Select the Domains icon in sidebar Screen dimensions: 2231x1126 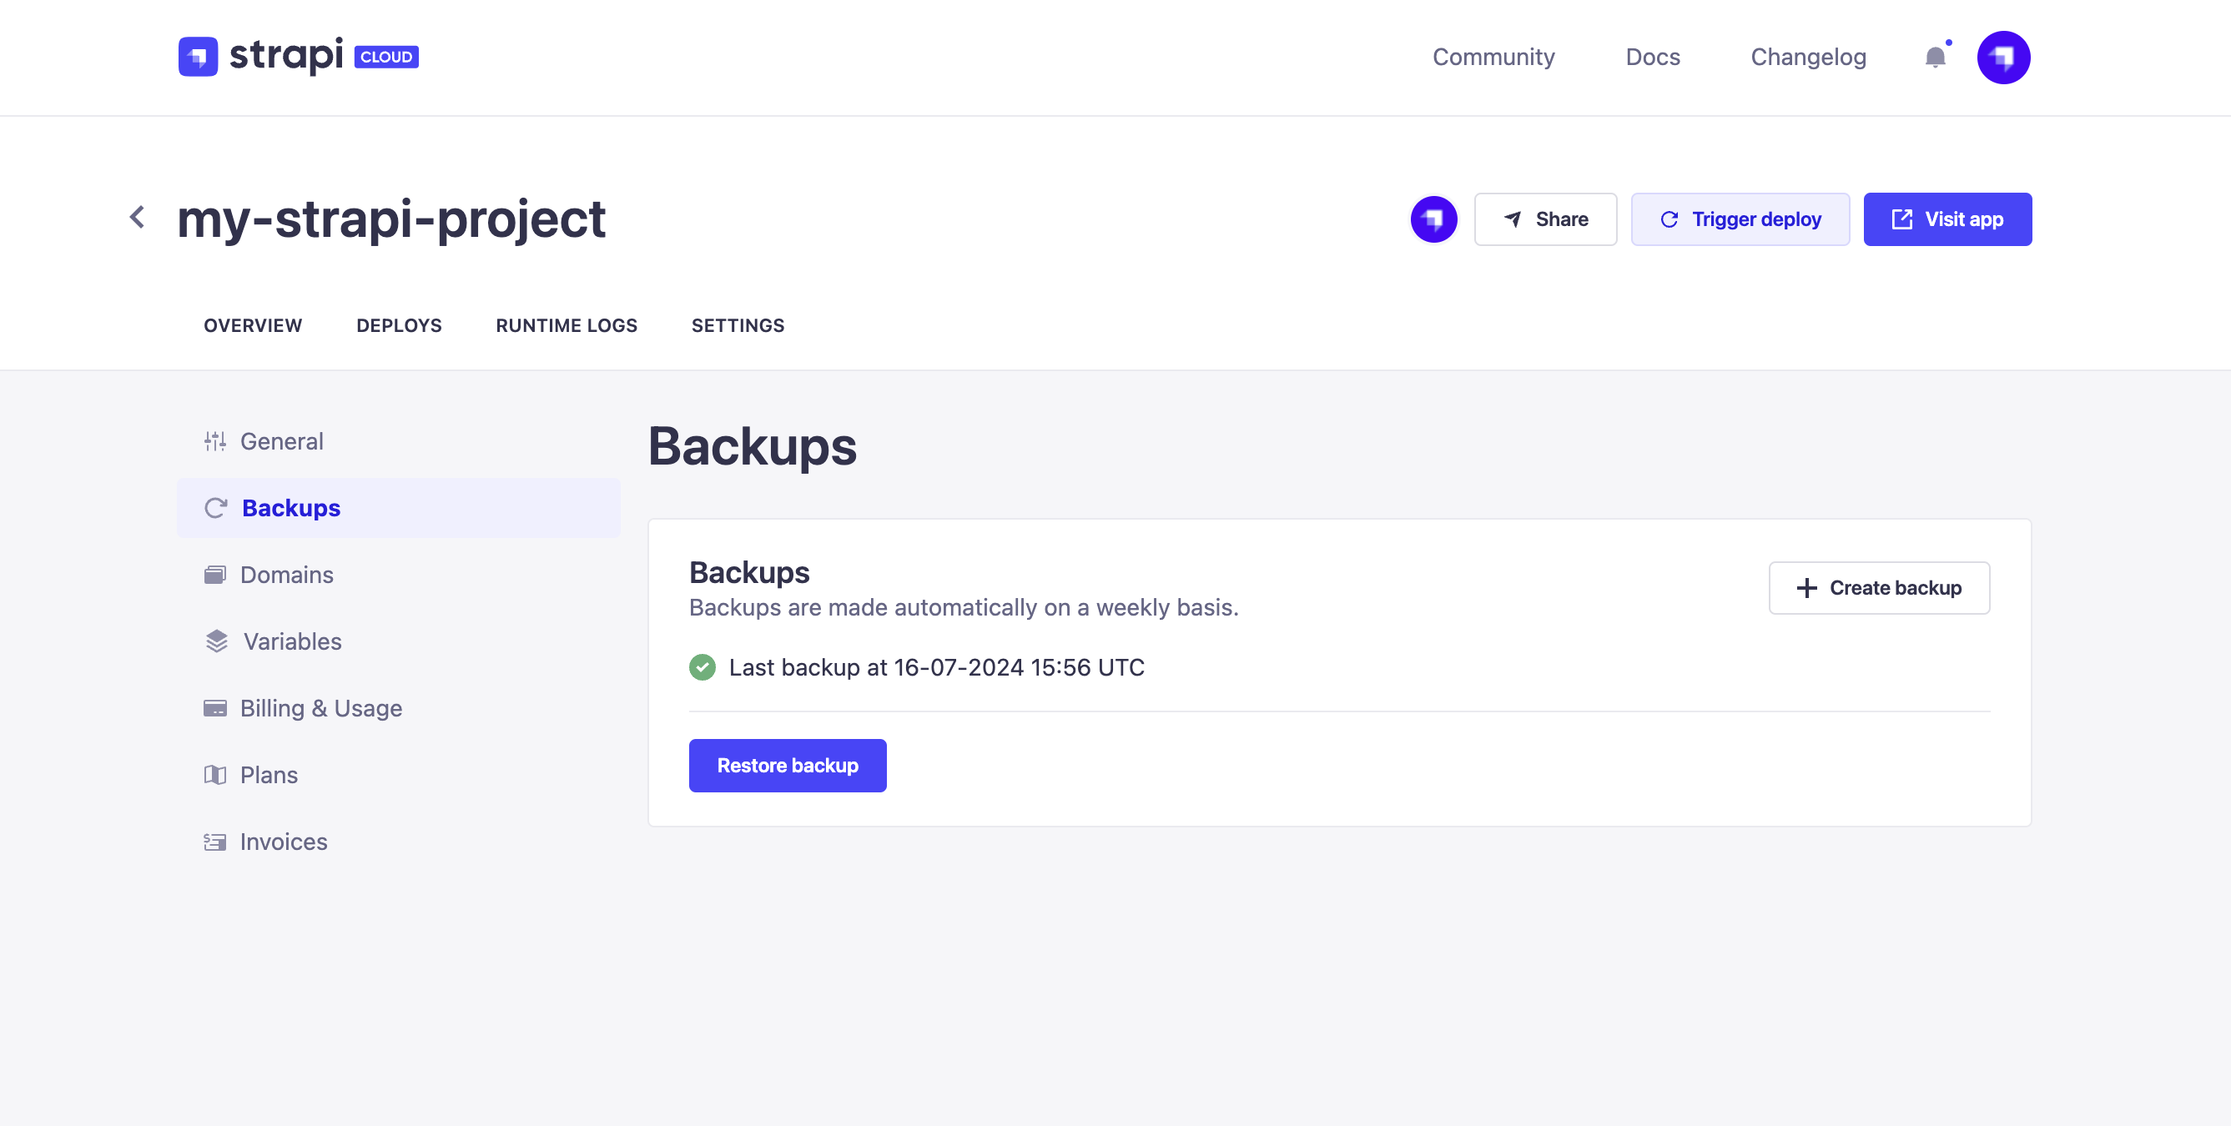point(214,574)
